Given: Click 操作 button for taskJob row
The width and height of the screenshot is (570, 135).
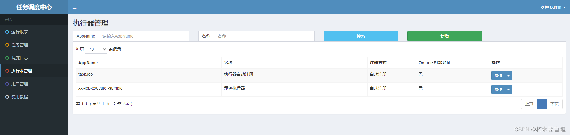Looking at the screenshot, I should (498, 76).
